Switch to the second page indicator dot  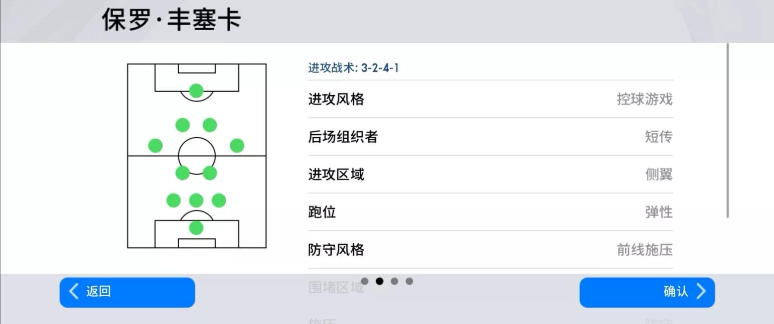pos(380,281)
